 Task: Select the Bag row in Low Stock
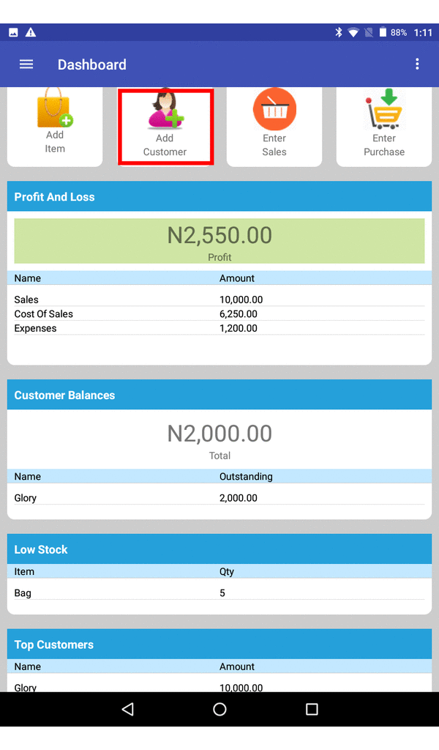219,593
